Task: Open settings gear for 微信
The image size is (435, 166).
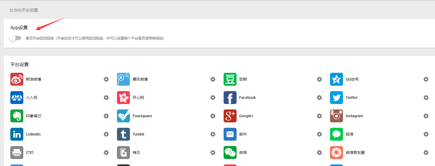Action: (319, 153)
